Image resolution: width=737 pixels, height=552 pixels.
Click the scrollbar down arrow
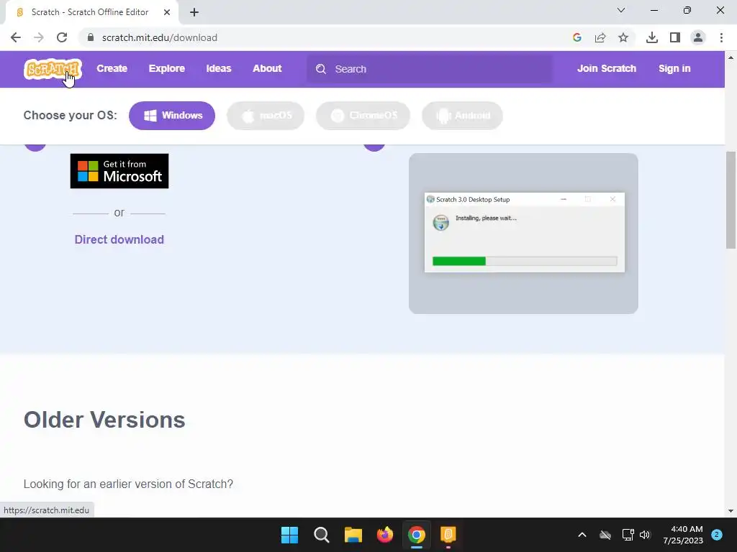coord(731,511)
